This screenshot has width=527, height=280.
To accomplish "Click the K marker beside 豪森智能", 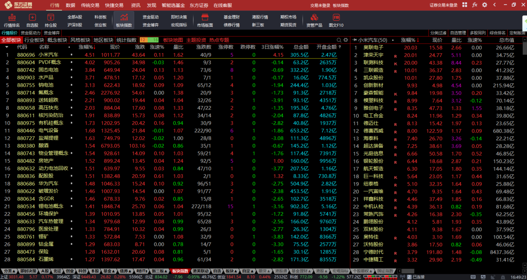I will pos(395,93).
